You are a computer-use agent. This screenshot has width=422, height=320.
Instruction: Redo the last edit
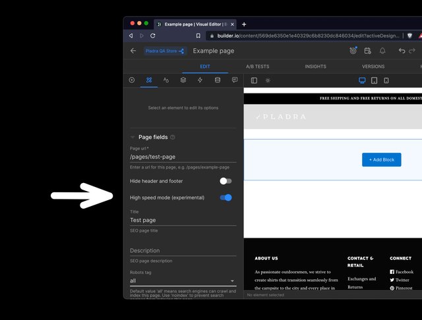pyautogui.click(x=412, y=51)
